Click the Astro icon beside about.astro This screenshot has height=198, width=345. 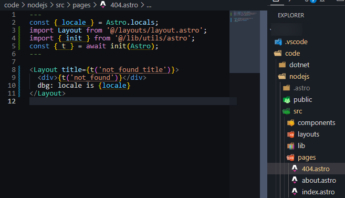click(x=295, y=180)
